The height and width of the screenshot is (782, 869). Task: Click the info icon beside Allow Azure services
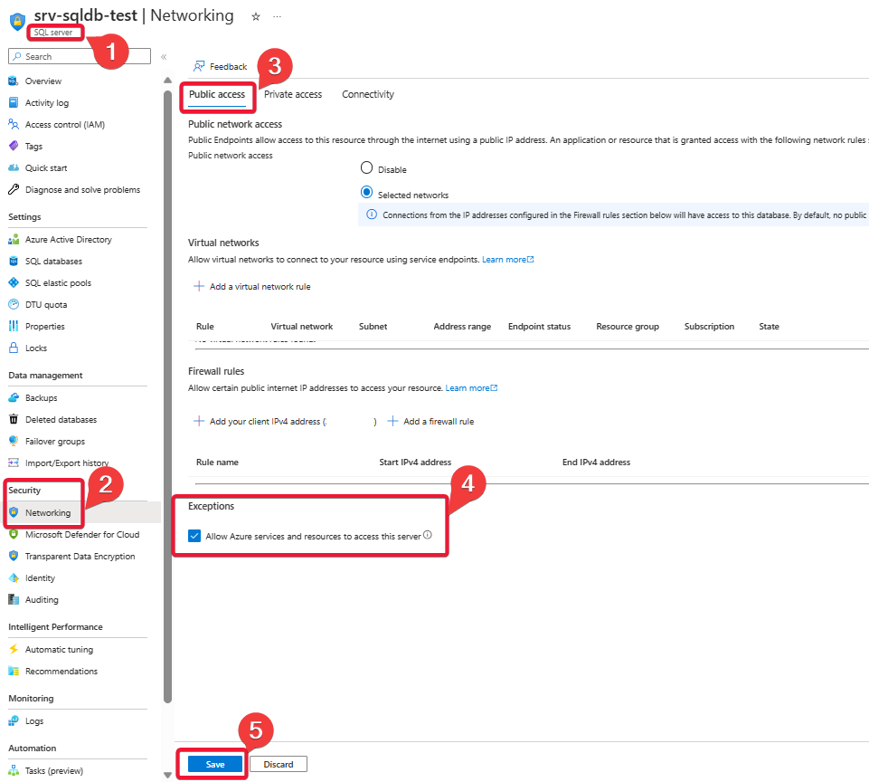point(428,535)
